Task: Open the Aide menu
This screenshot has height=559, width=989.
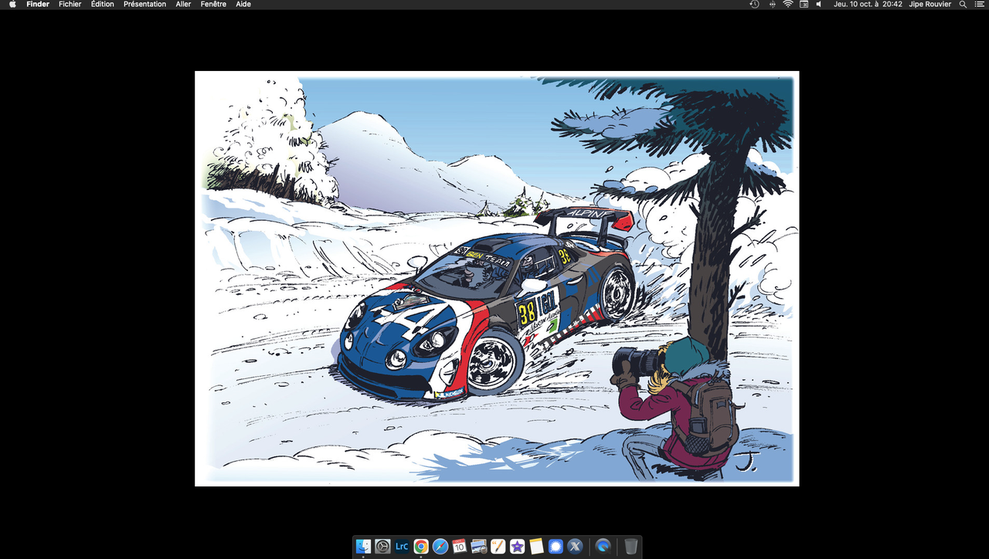Action: pyautogui.click(x=243, y=5)
